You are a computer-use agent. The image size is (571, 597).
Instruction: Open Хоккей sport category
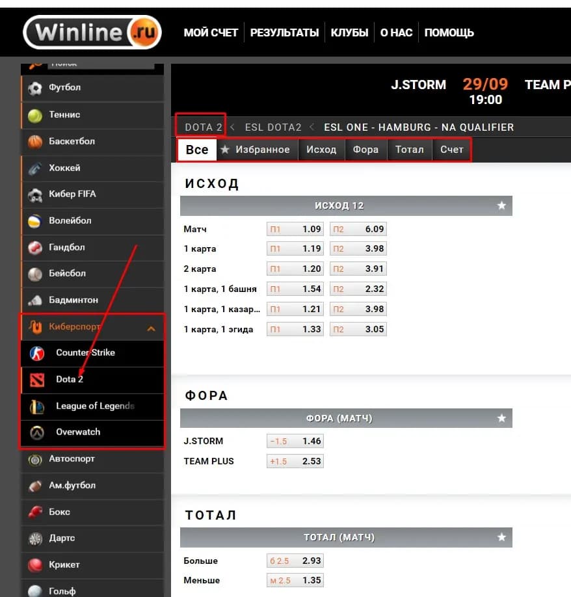coord(92,168)
